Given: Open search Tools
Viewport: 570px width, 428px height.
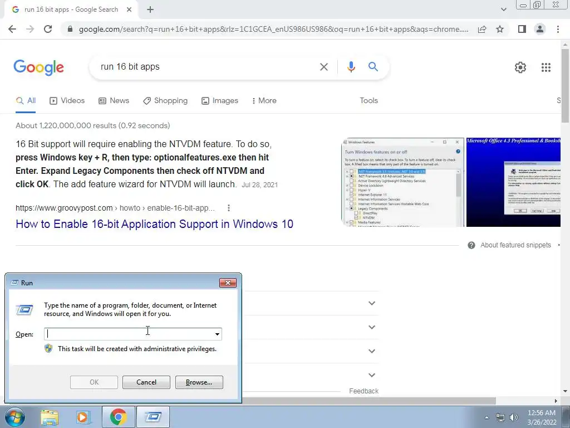Looking at the screenshot, I should 368,101.
